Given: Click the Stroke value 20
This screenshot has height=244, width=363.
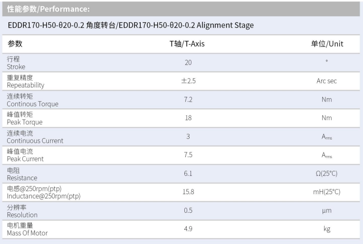Looking at the screenshot, I should tap(188, 63).
